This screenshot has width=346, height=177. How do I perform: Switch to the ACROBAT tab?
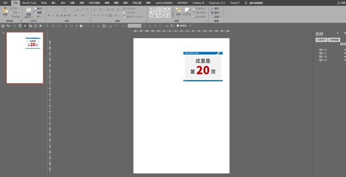[x=183, y=3]
